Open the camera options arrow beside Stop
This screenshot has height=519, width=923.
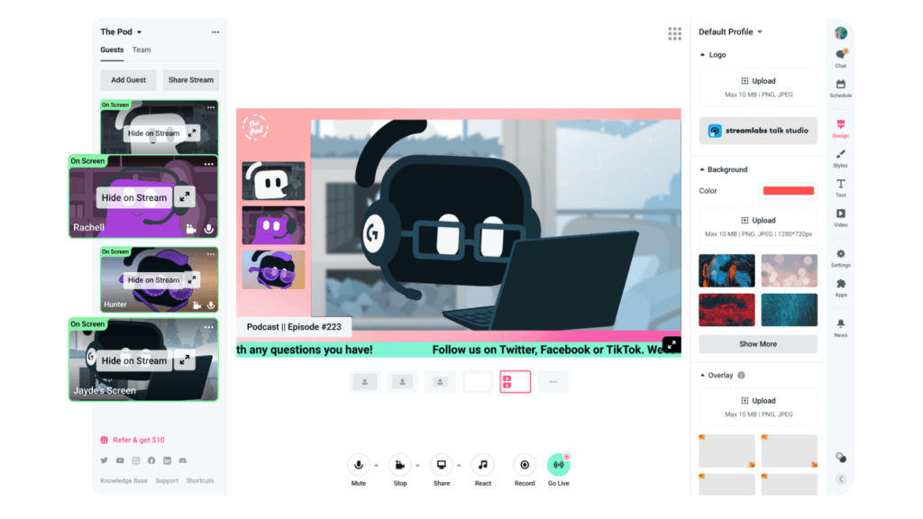click(x=417, y=466)
